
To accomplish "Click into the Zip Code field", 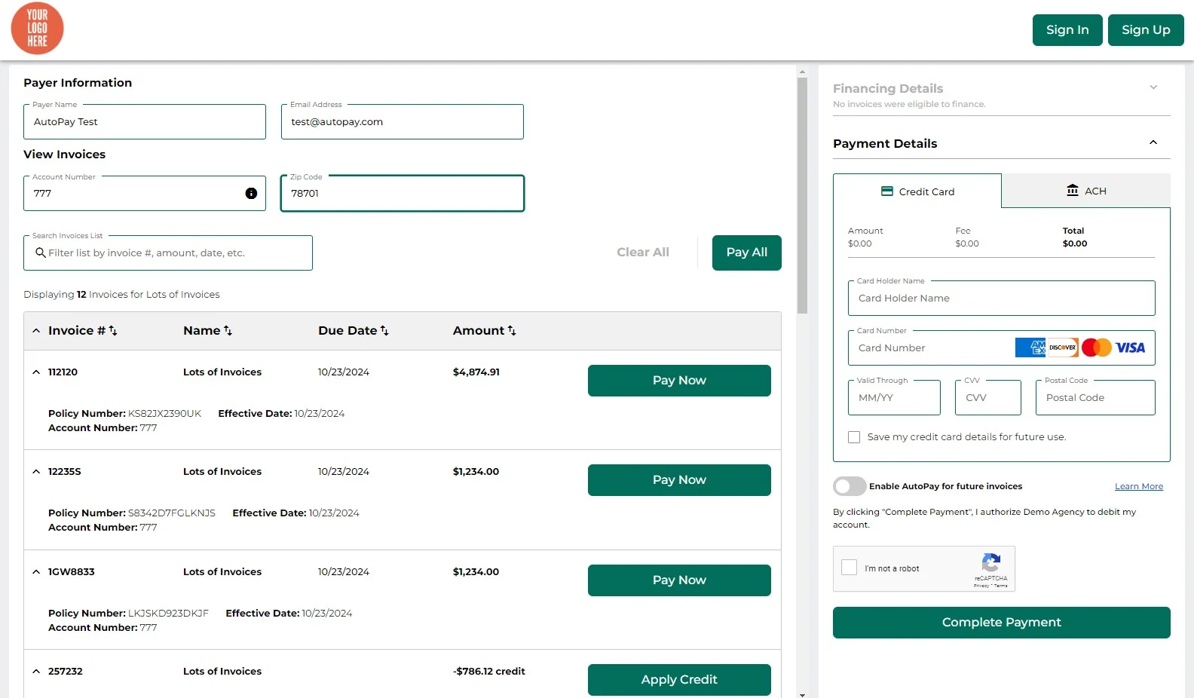I will (x=403, y=194).
